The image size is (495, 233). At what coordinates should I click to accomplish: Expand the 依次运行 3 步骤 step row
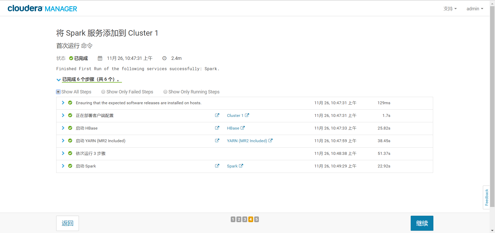click(x=63, y=153)
